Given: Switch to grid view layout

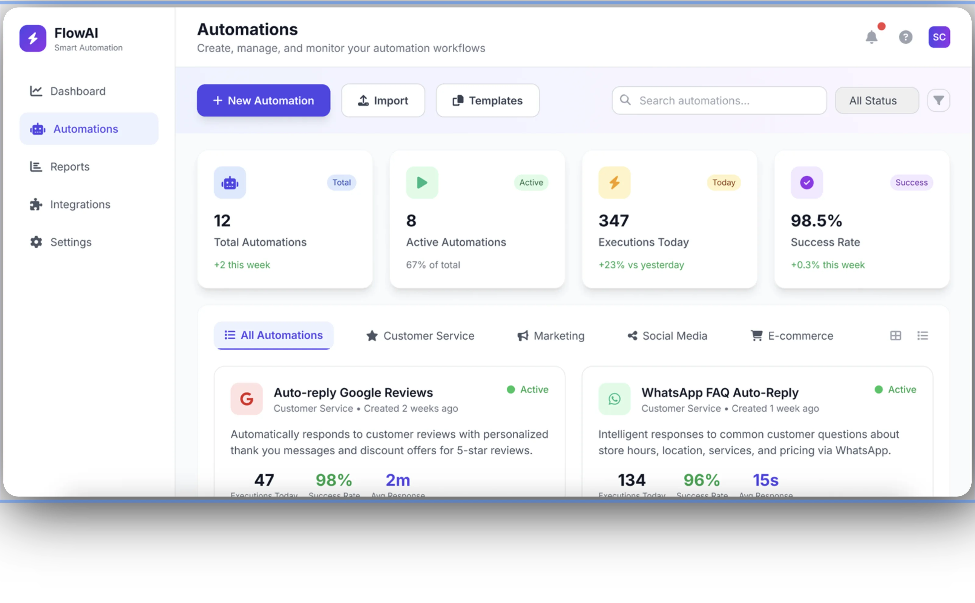Looking at the screenshot, I should pyautogui.click(x=895, y=336).
